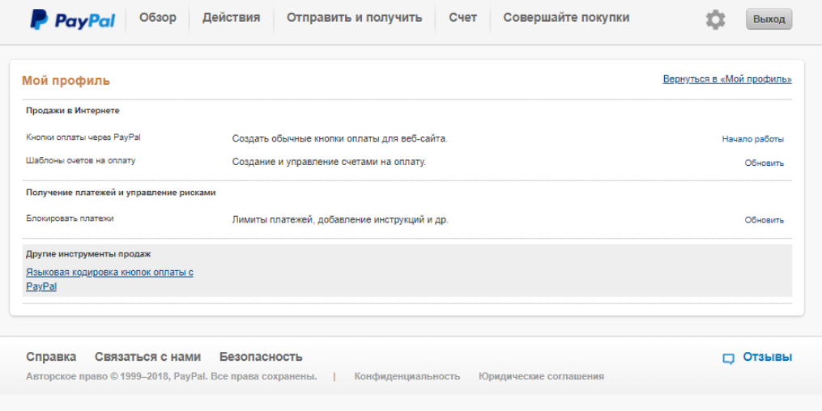Click Обновить for Шаблоны счетов на оплату
This screenshot has height=411, width=822.
click(x=765, y=163)
